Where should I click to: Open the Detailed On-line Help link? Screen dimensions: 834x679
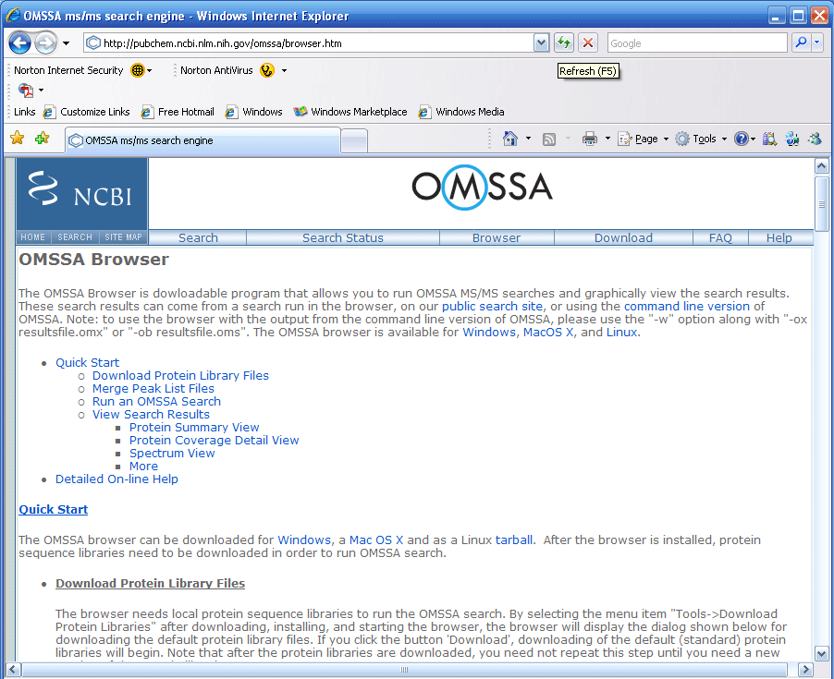117,479
